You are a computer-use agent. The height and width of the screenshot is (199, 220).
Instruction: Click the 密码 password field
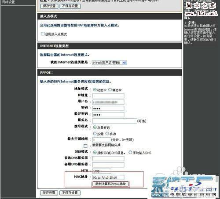coord(108,109)
